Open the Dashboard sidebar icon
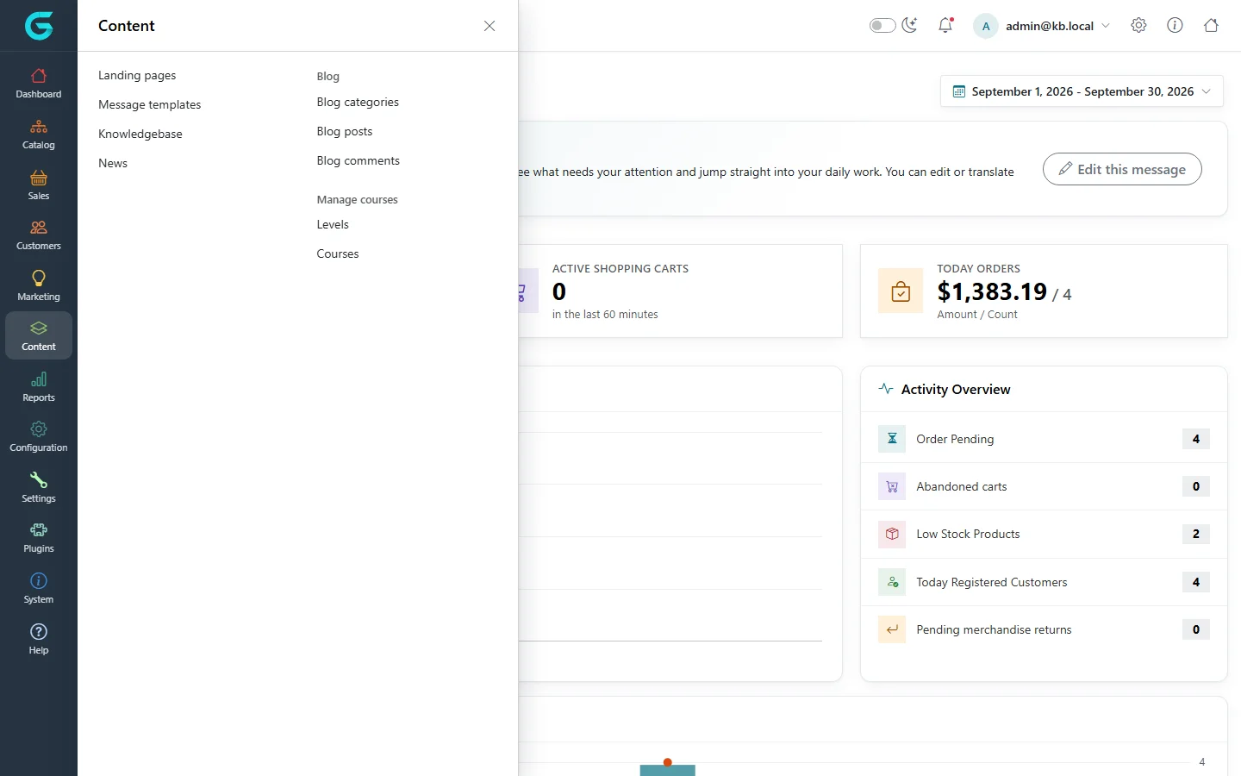Image resolution: width=1241 pixels, height=776 pixels. [39, 84]
